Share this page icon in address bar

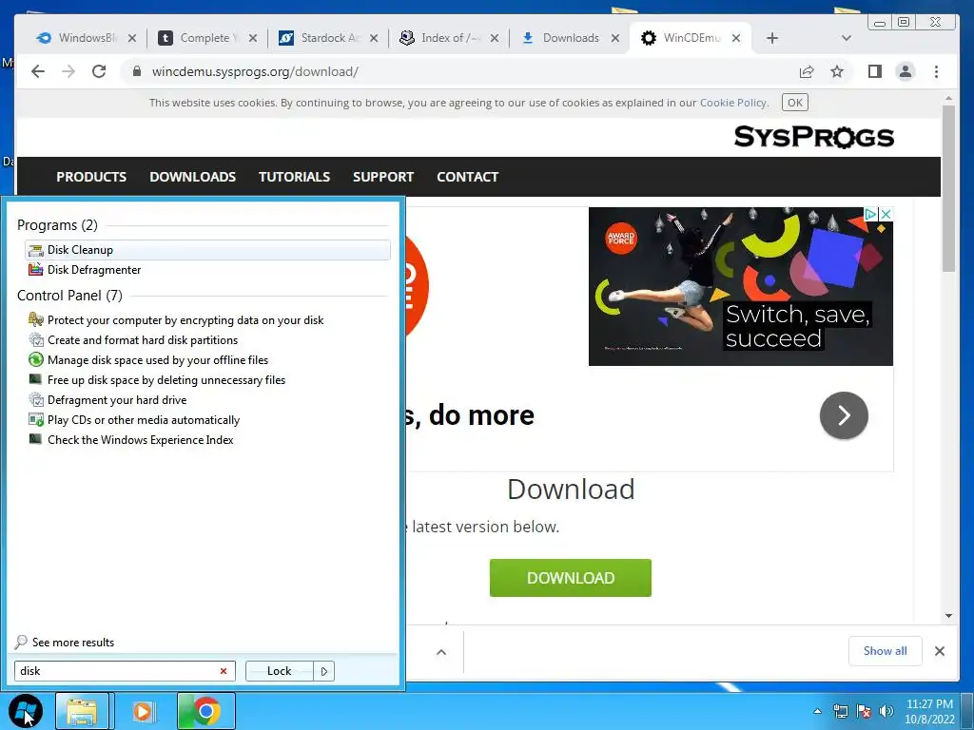(x=807, y=71)
